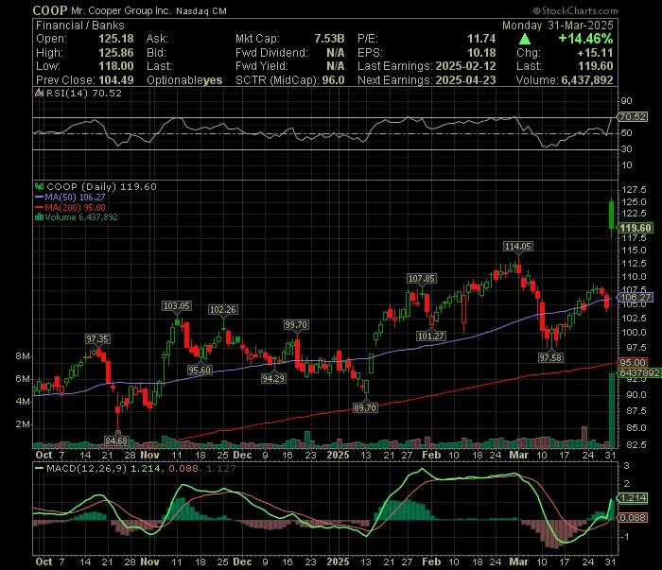The width and height of the screenshot is (662, 570).
Task: Click the 89.70 low price annotation
Action: (365, 408)
